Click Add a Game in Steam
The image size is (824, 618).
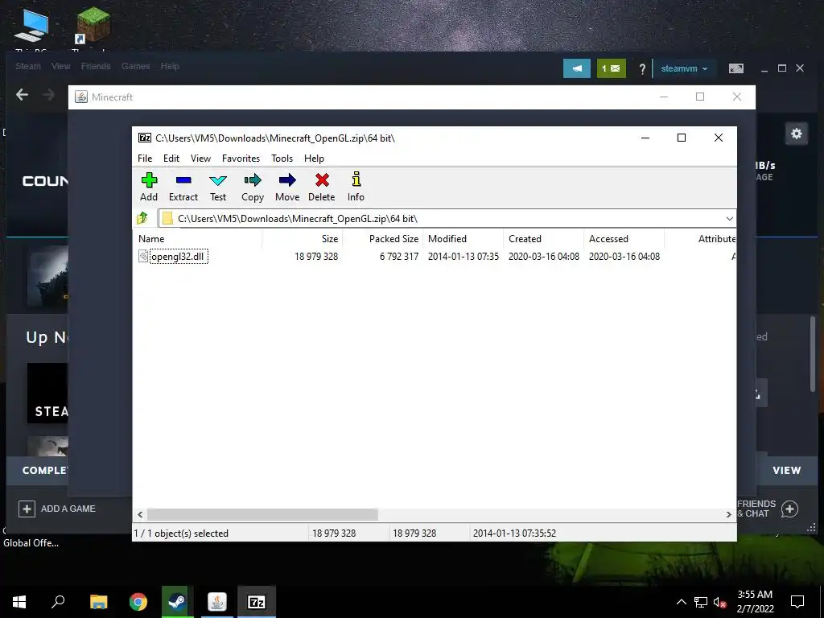tap(57, 509)
